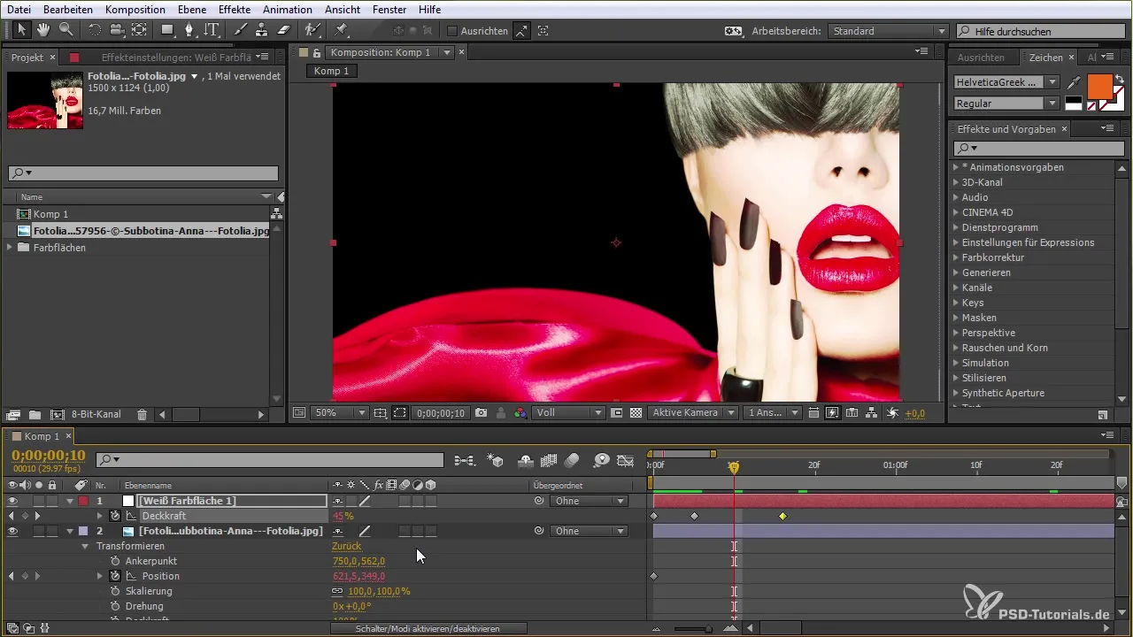Open the Effekte menu
The image size is (1133, 637).
coord(235,9)
